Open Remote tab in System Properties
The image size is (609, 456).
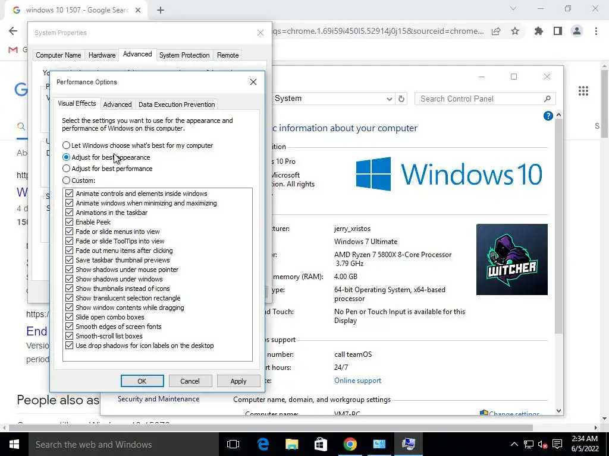point(228,55)
